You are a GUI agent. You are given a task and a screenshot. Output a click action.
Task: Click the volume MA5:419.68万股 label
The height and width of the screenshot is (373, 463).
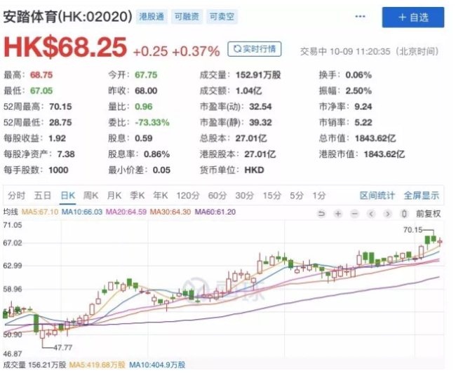pyautogui.click(x=97, y=365)
